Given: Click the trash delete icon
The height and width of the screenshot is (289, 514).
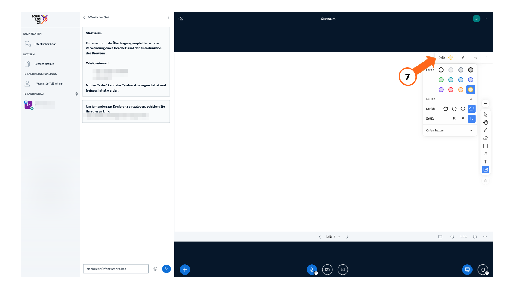Looking at the screenshot, I should [x=485, y=181].
